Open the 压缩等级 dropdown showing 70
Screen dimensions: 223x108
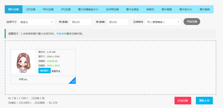click(x=163, y=22)
